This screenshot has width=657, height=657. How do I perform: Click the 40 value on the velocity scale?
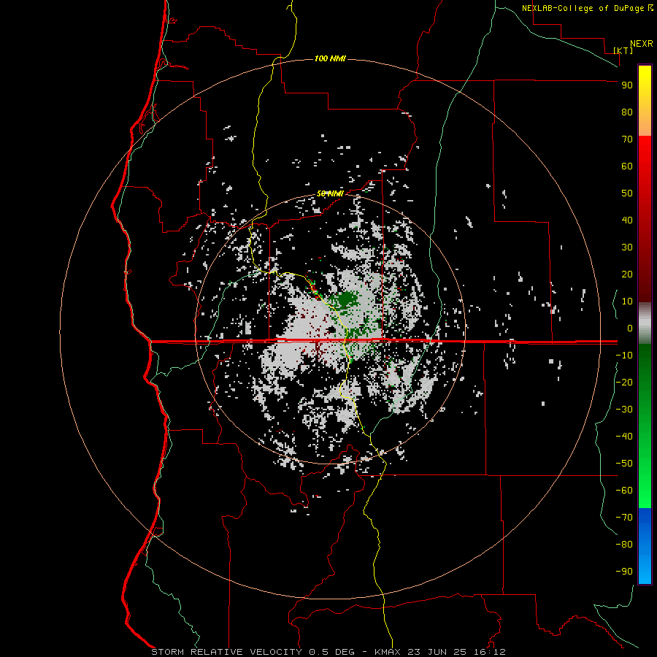(x=627, y=220)
